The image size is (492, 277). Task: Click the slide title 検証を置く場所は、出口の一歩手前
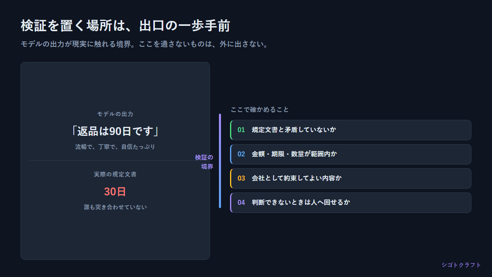click(125, 25)
